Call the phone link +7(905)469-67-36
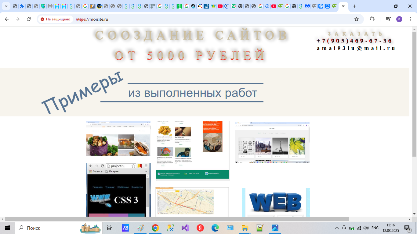Viewport: 417px width, 234px height. click(x=354, y=40)
